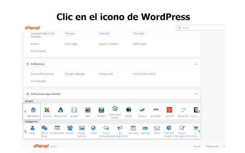The image size is (245, 153).
Task: Open Change Style
Action: [x=106, y=74]
